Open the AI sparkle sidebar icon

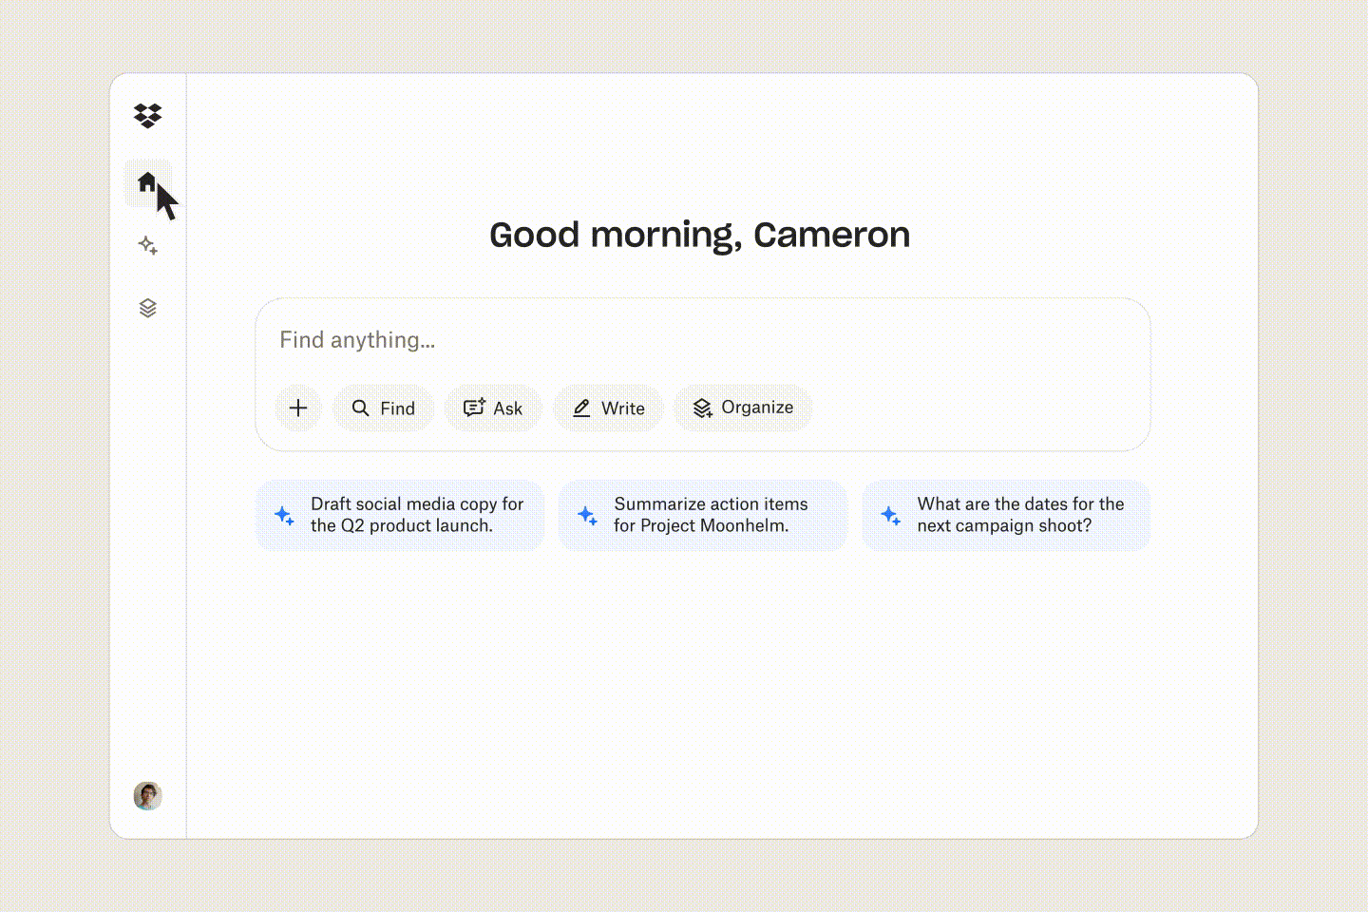[x=147, y=245]
